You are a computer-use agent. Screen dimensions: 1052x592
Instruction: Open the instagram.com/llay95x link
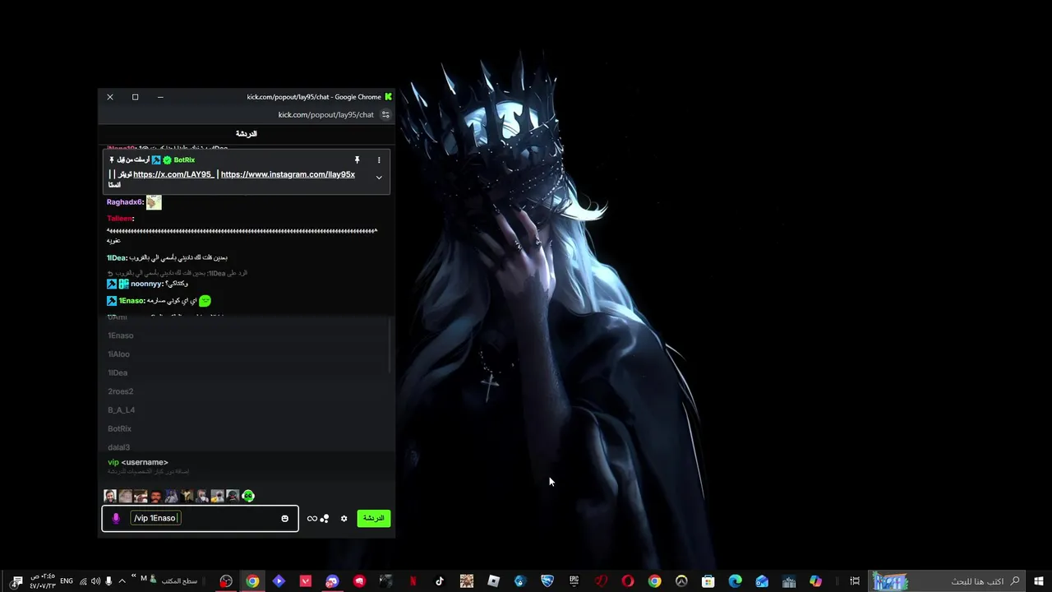point(288,174)
